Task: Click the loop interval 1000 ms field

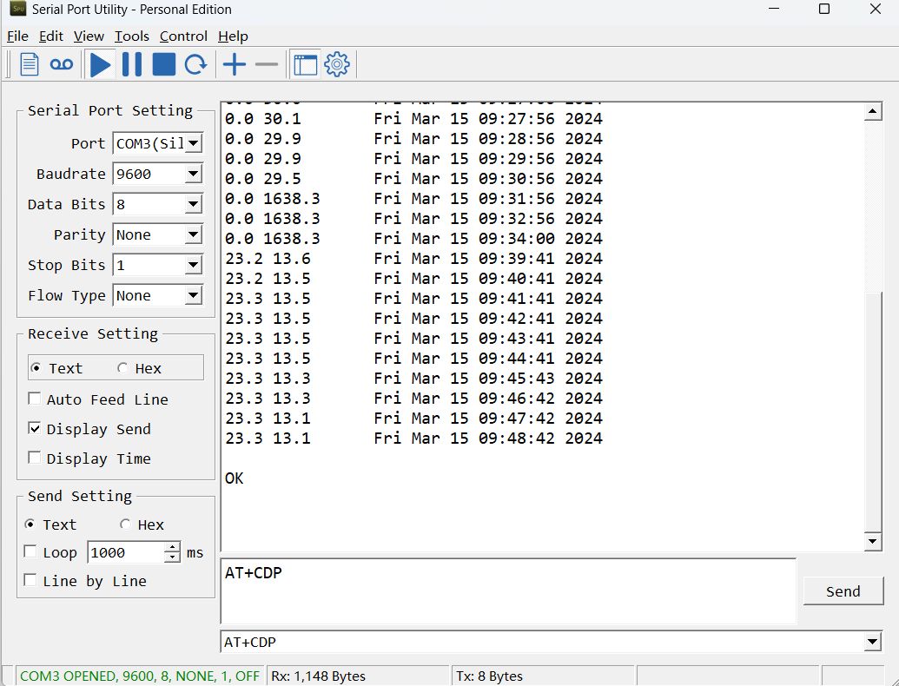Action: [x=126, y=552]
